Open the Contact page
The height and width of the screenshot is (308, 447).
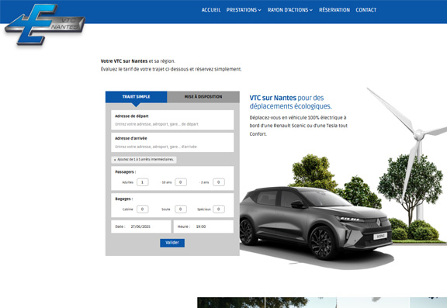(366, 10)
